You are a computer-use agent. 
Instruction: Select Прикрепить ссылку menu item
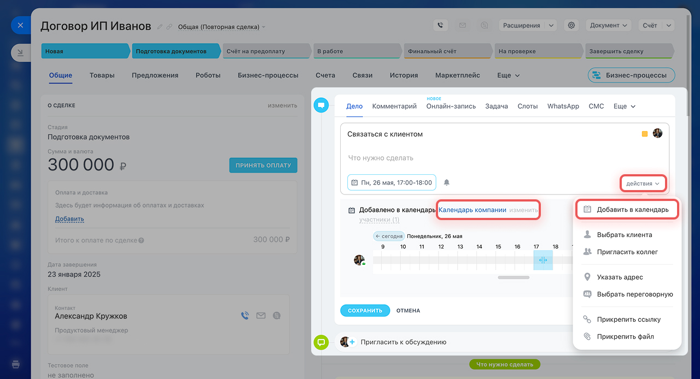[627, 319]
